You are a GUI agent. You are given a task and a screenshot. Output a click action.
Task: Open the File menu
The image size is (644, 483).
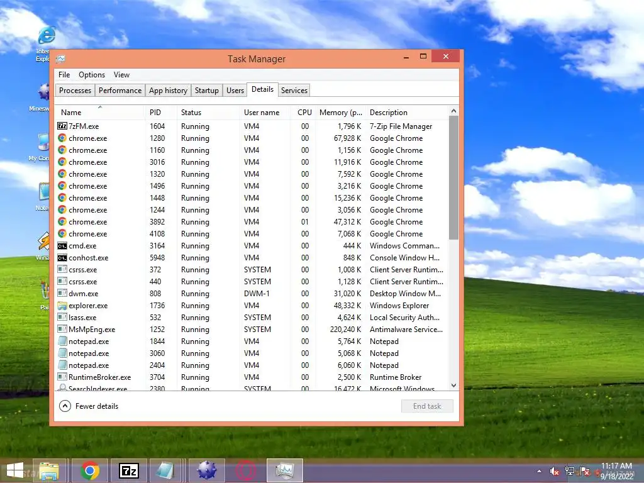[x=64, y=75]
